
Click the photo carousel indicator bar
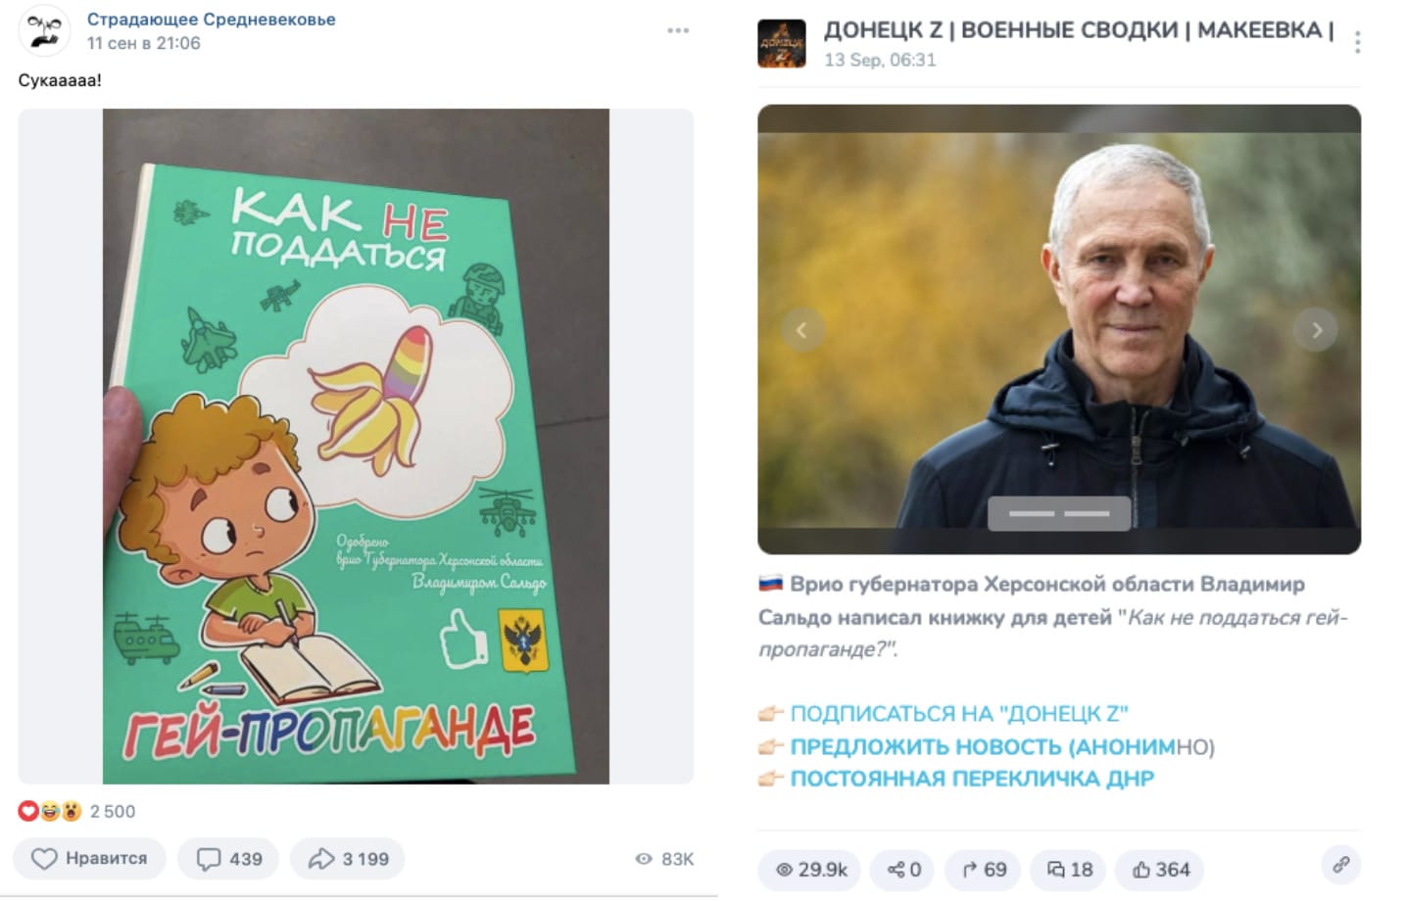(x=1059, y=513)
